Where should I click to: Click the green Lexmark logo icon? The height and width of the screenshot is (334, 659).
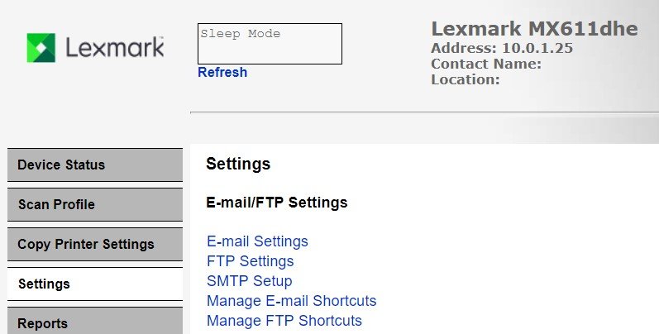41,48
